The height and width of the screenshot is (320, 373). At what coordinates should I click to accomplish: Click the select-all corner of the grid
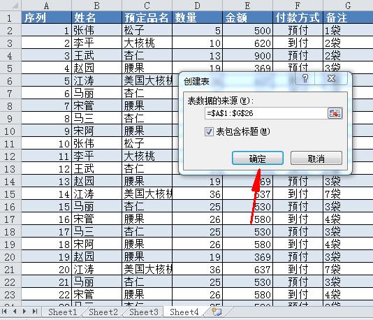(10, 5)
